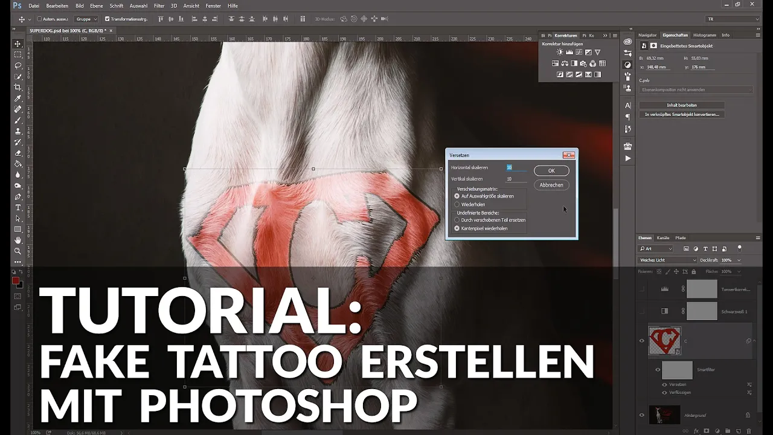The height and width of the screenshot is (435, 773).
Task: Select the Eraser tool
Action: click(18, 153)
